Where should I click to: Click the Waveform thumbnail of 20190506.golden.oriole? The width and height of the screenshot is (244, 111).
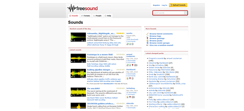(x=78, y=106)
